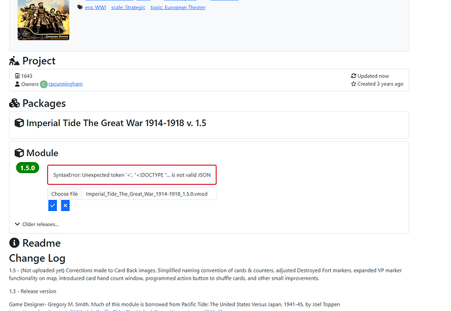
Task: Click the Packages boxes icon
Action: coord(14,103)
